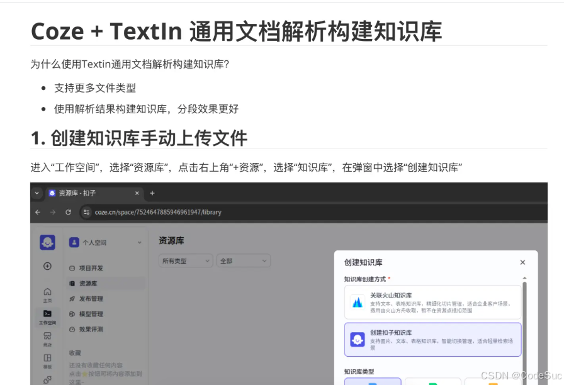Click the instruction paragraph starting 进入“工作空间”

[246, 167]
